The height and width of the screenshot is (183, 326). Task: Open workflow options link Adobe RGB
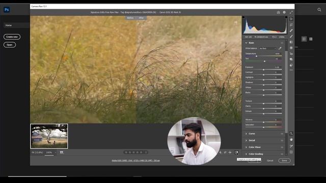click(136, 161)
